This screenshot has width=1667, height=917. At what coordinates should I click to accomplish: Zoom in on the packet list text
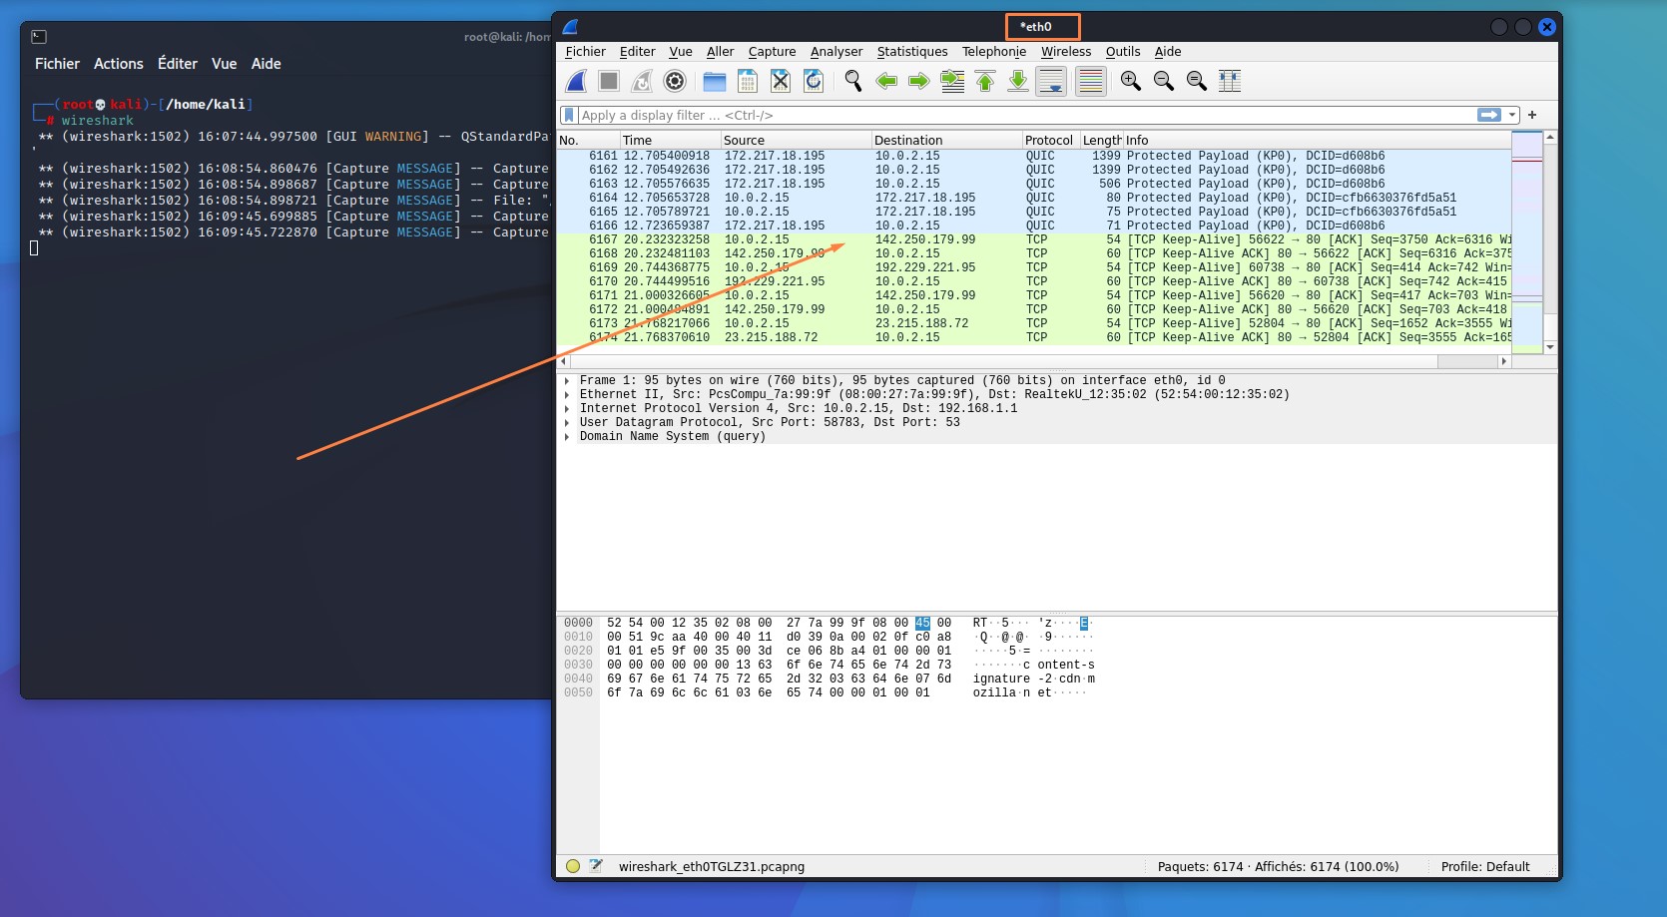(1131, 81)
